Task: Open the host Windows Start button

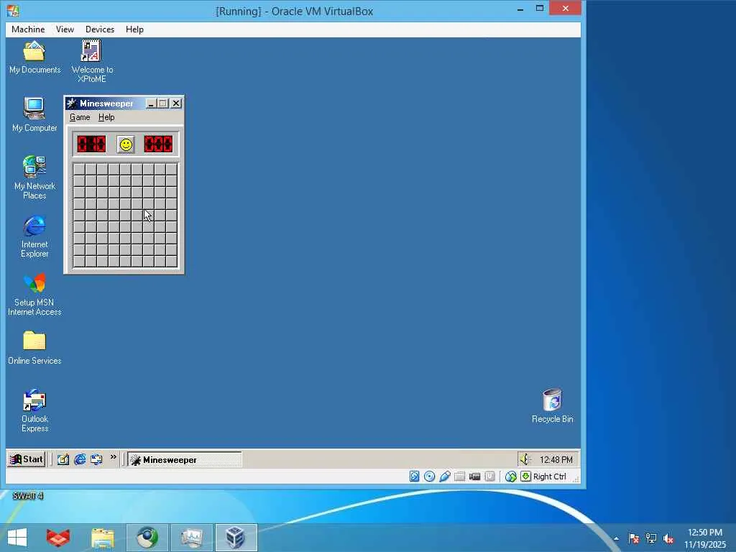Action: click(17, 538)
